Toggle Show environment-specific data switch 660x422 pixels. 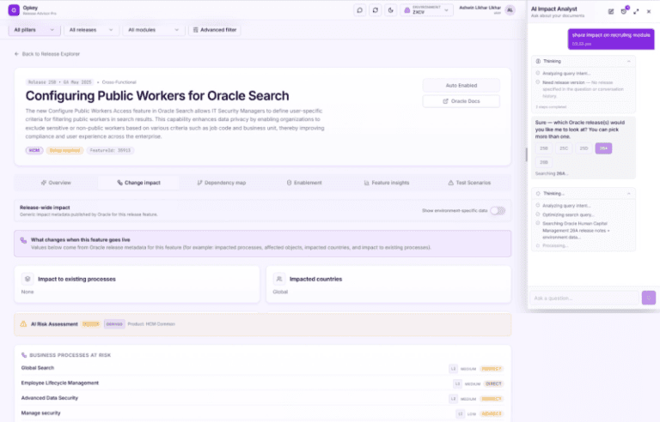point(498,211)
